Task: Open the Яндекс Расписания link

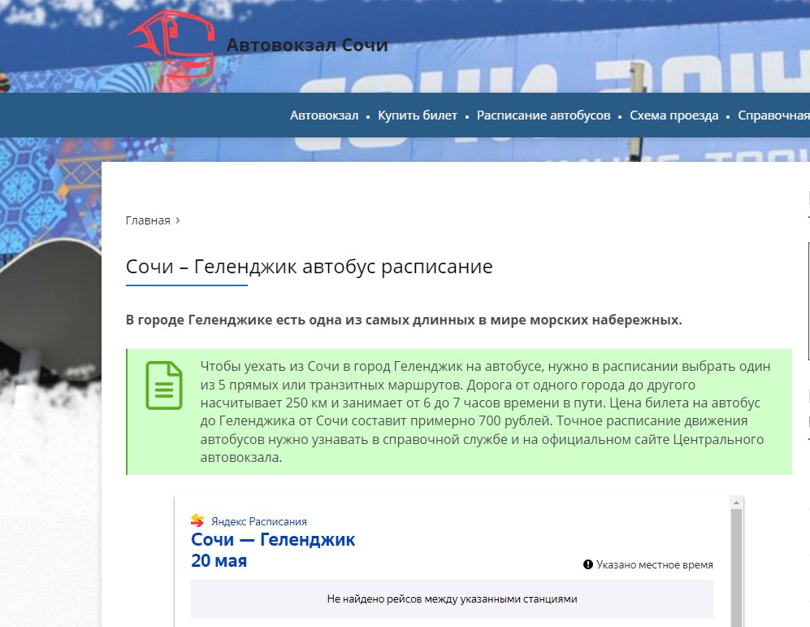Action: click(259, 521)
